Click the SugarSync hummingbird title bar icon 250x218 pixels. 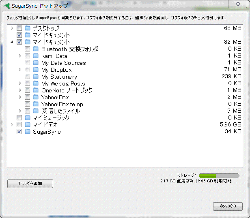click(7, 6)
